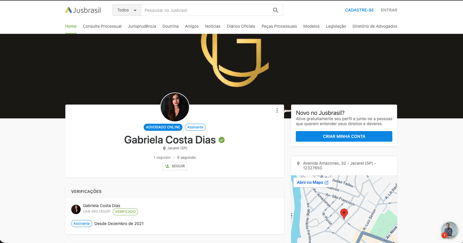
Task: Click the Gabriela Costa Dias name in Verificações
Action: click(102, 206)
